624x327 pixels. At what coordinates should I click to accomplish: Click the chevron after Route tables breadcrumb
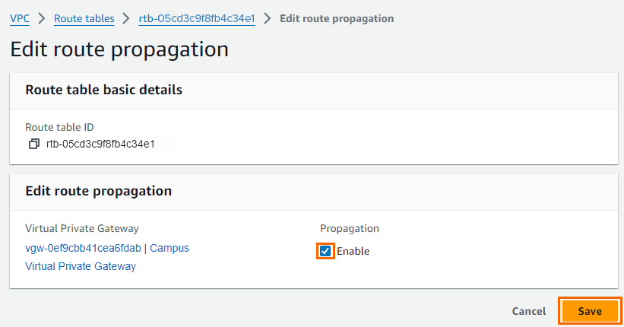pos(126,18)
